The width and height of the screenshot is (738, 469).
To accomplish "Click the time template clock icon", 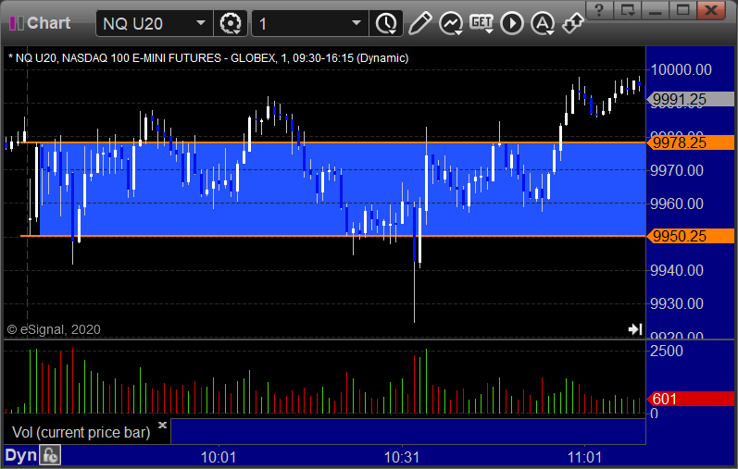I will click(386, 23).
